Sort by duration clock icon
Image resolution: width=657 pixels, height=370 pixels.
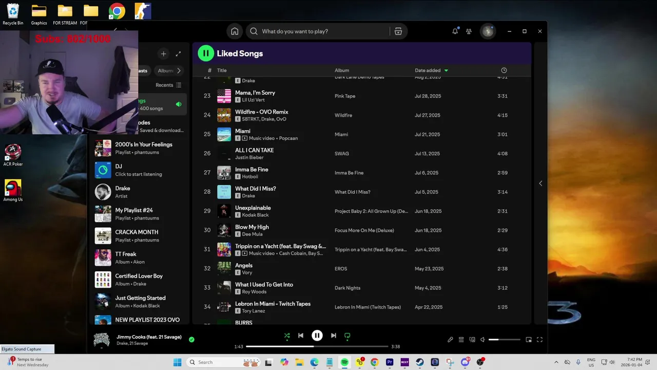coord(504,70)
